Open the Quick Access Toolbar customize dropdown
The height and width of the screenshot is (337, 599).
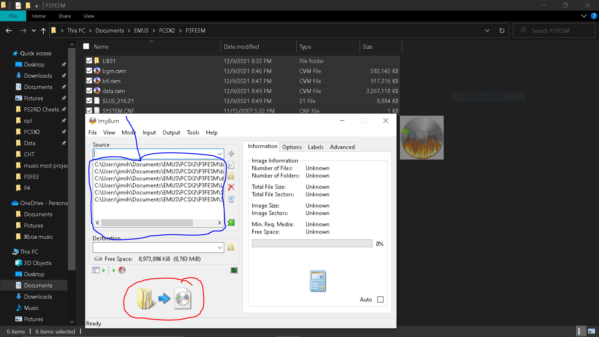(x=37, y=6)
